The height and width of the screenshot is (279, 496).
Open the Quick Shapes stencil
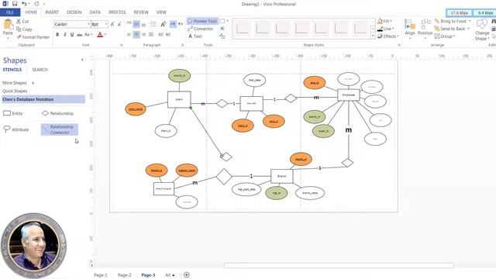coord(15,91)
